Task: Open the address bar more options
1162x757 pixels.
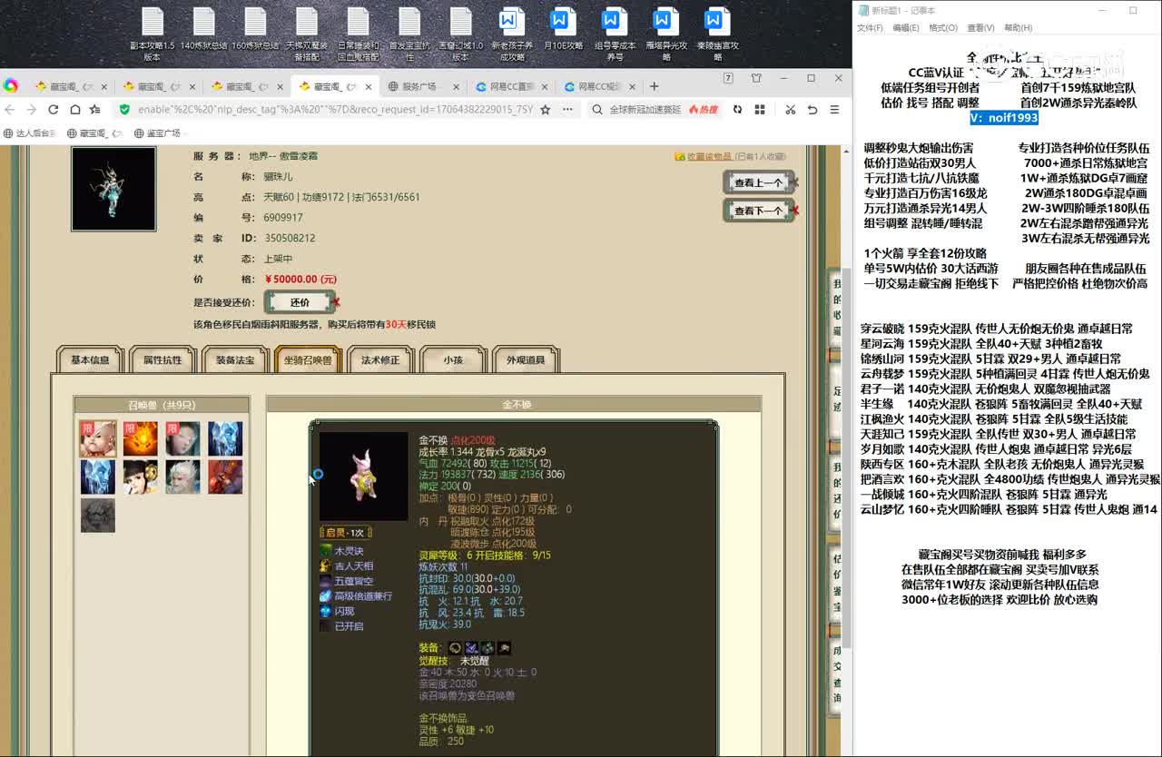Action: click(567, 110)
